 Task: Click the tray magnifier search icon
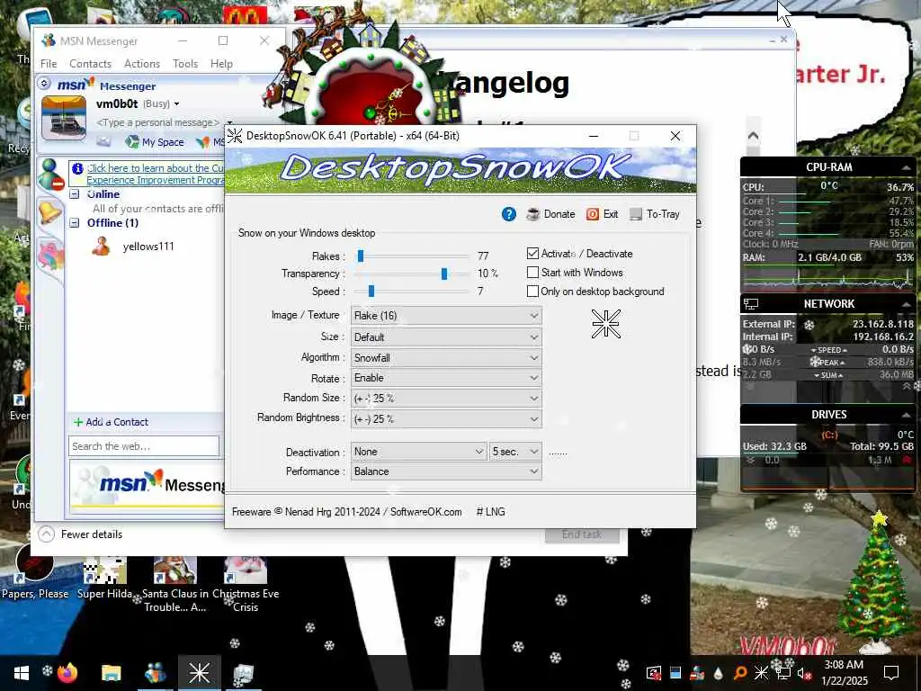pyautogui.click(x=740, y=673)
